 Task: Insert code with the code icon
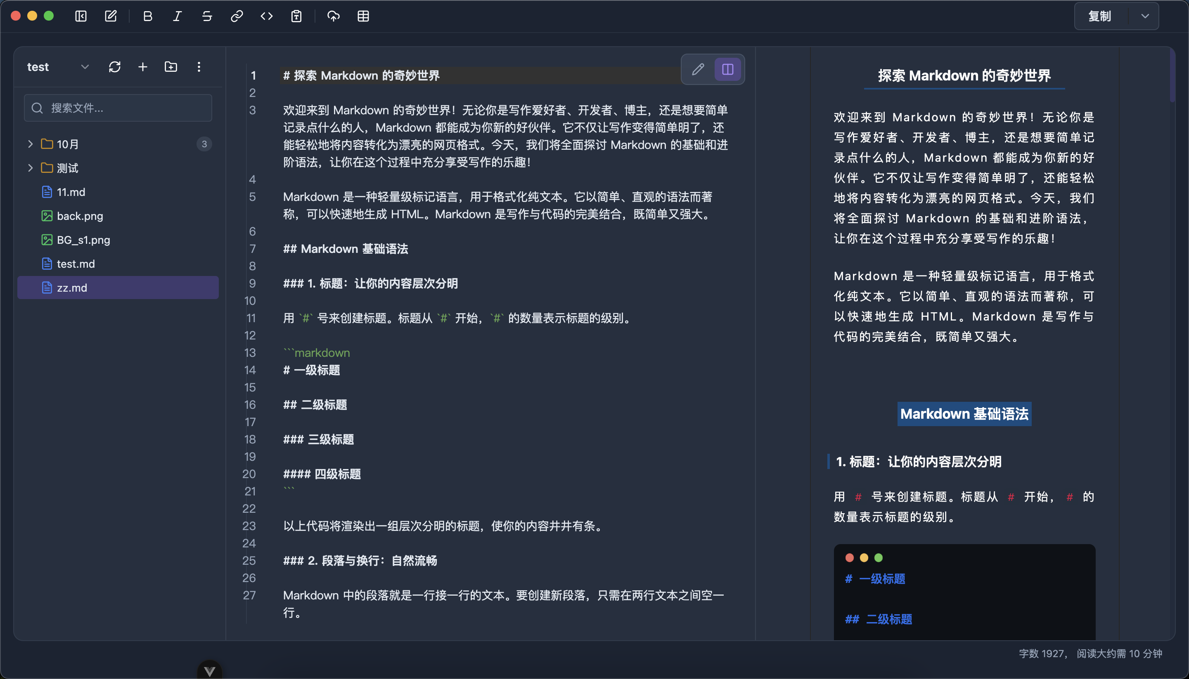[x=266, y=17]
